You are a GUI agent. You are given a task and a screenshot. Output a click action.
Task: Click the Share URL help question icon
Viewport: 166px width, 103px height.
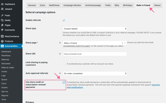pos(60,54)
